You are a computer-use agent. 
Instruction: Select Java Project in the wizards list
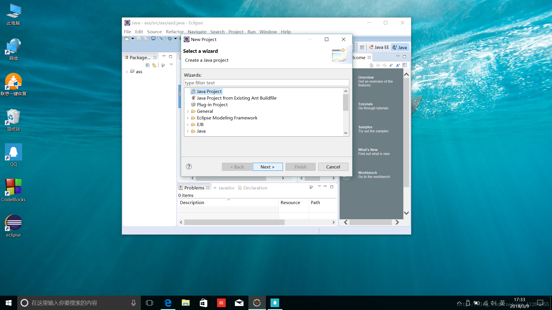(209, 91)
